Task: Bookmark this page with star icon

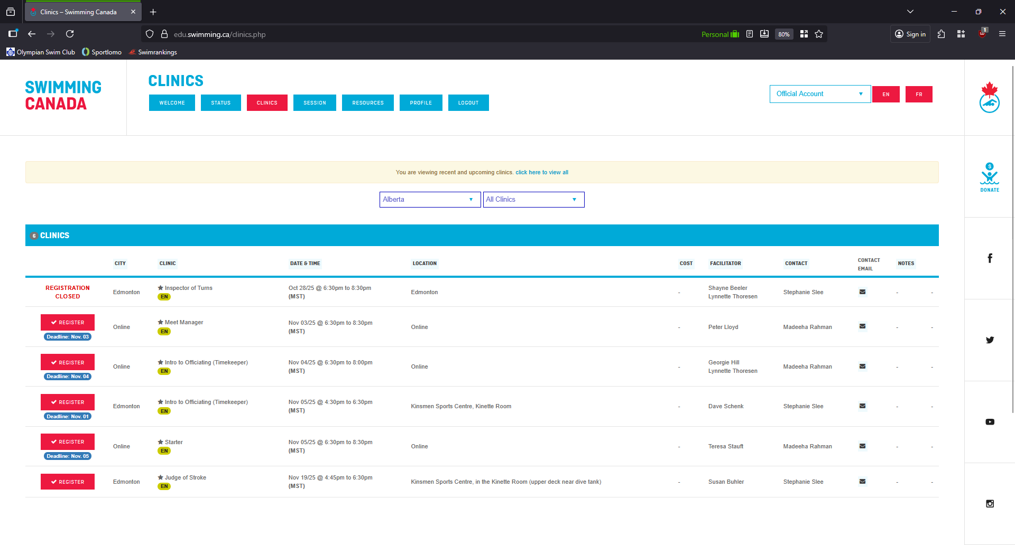Action: tap(819, 34)
